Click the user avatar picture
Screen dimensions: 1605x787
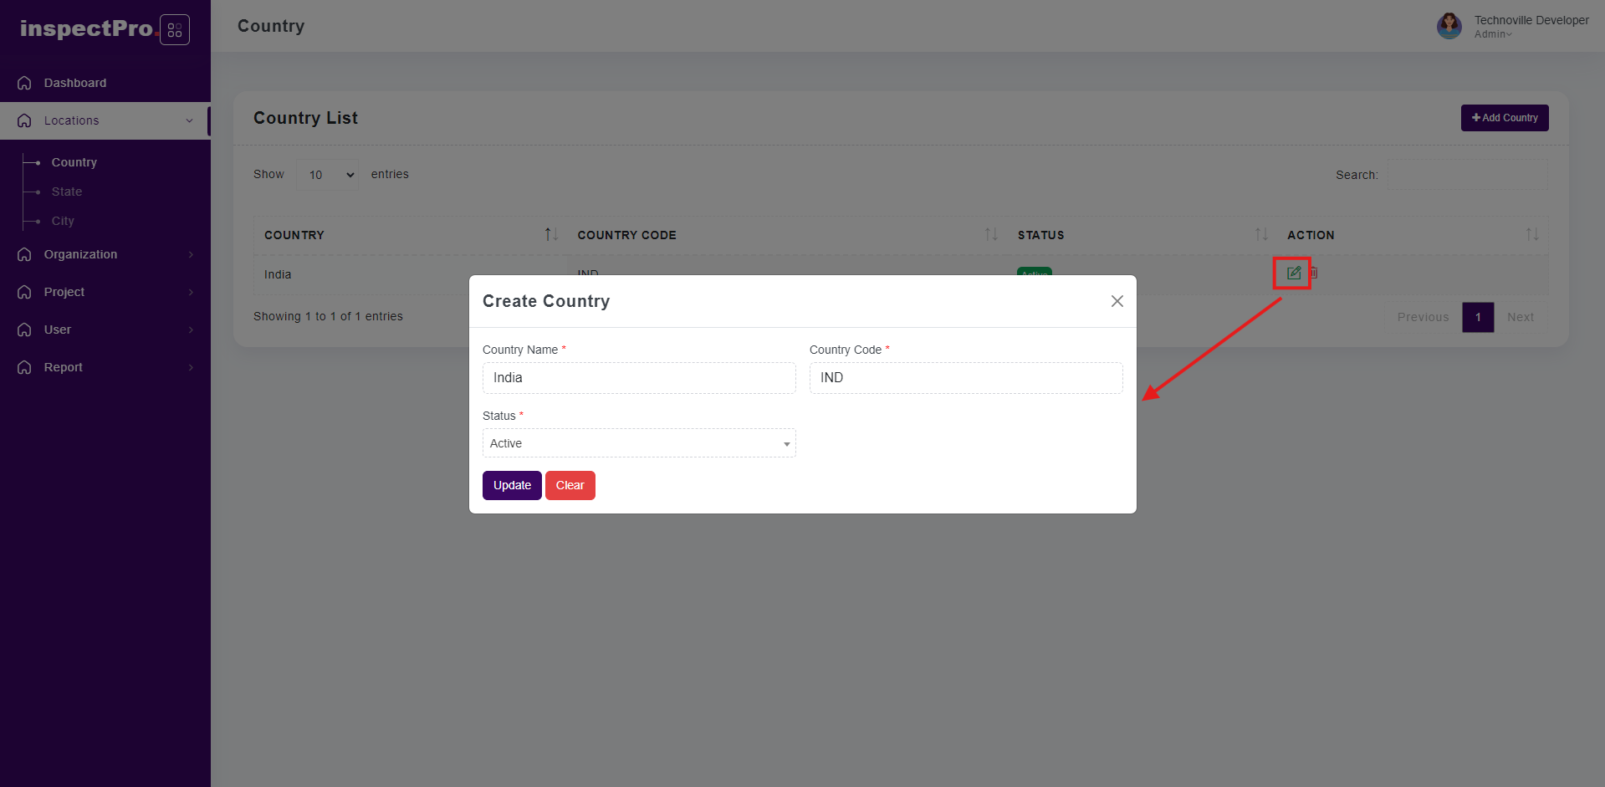click(1449, 26)
